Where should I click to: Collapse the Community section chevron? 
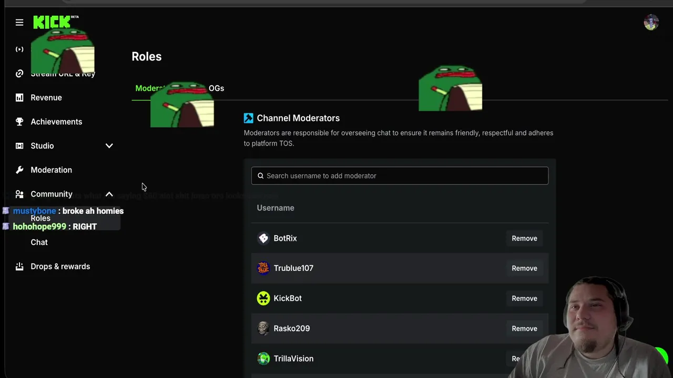[109, 194]
